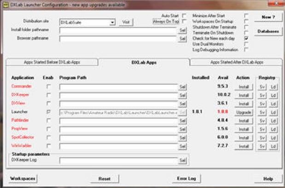Click Sel for Commander program path
The height and width of the screenshot is (188, 285).
tap(182, 87)
